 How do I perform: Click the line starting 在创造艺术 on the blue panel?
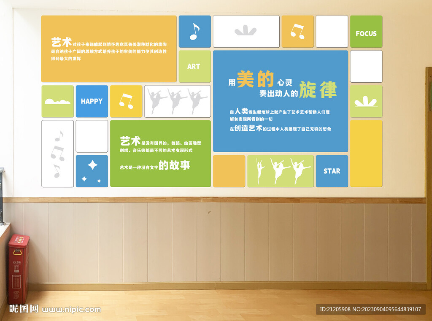tap(281, 128)
